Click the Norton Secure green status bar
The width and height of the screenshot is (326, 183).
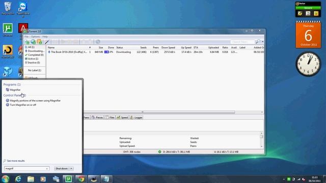tap(308, 8)
